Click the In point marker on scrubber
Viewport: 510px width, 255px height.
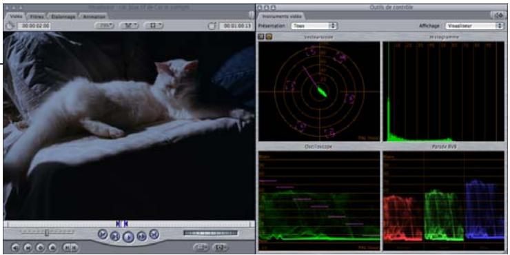pyautogui.click(x=118, y=224)
